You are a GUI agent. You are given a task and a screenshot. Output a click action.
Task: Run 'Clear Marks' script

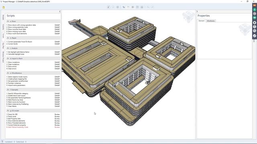click(x=12, y=106)
